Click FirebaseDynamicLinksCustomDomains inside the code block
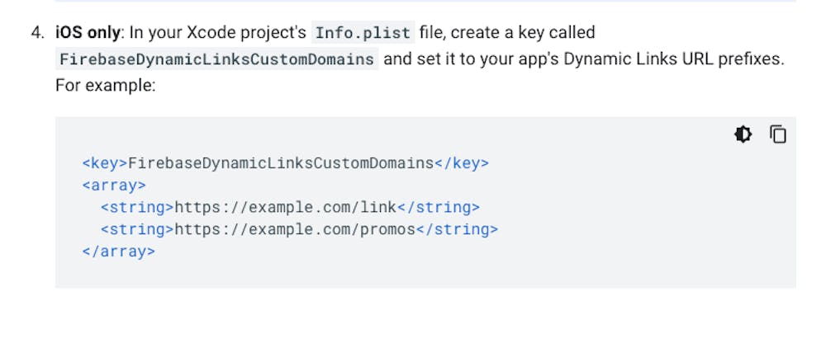826x348 pixels. 281,163
